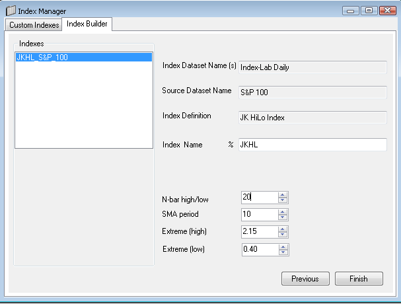The image size is (401, 304).
Task: Decrease the N-bar high/low value
Action: coord(283,200)
